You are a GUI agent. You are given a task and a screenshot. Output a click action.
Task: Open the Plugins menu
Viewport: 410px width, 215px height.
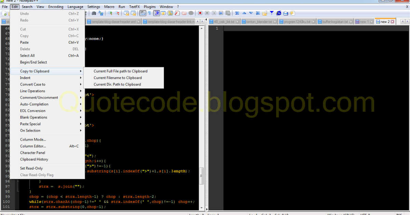click(x=150, y=6)
